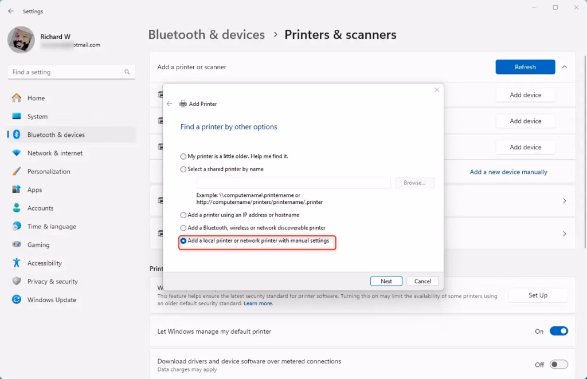
Task: Click Cancel in Add Printer dialog
Action: click(x=422, y=281)
